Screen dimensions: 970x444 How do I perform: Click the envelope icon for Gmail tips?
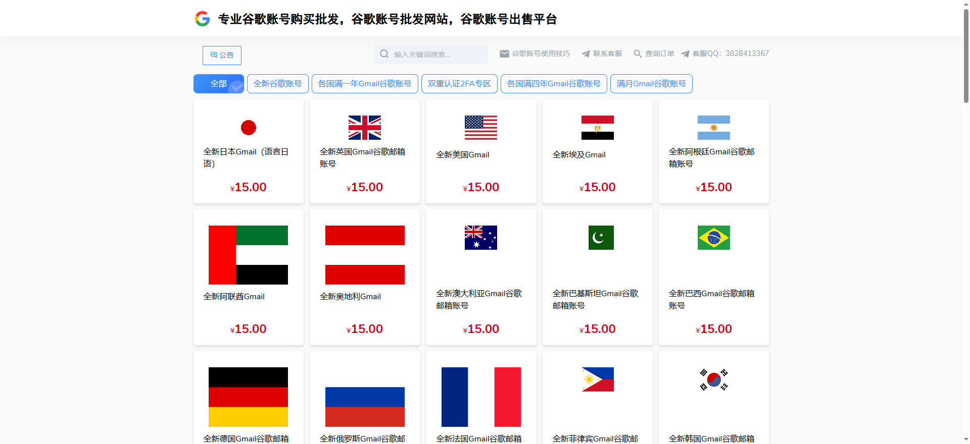click(504, 53)
